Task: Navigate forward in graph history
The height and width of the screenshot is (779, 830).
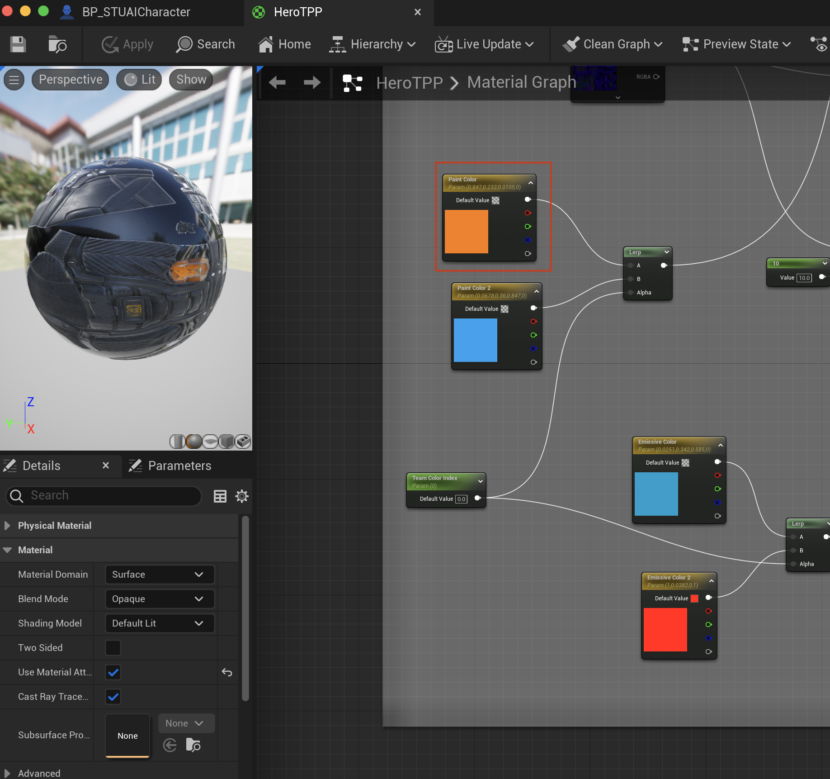Action: click(x=312, y=82)
